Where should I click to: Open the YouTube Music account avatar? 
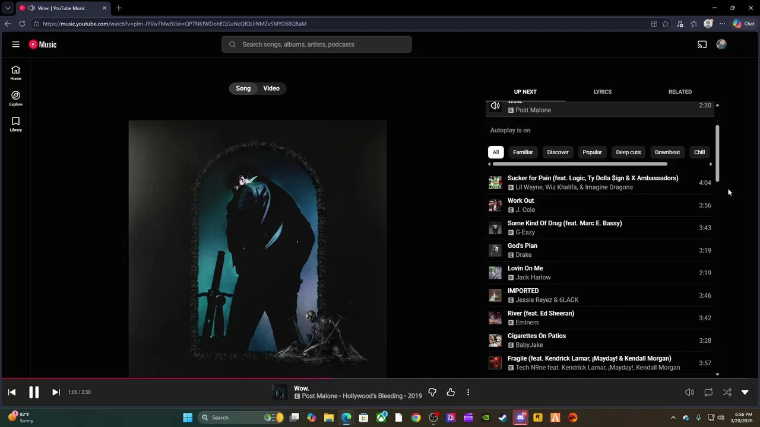(x=721, y=44)
